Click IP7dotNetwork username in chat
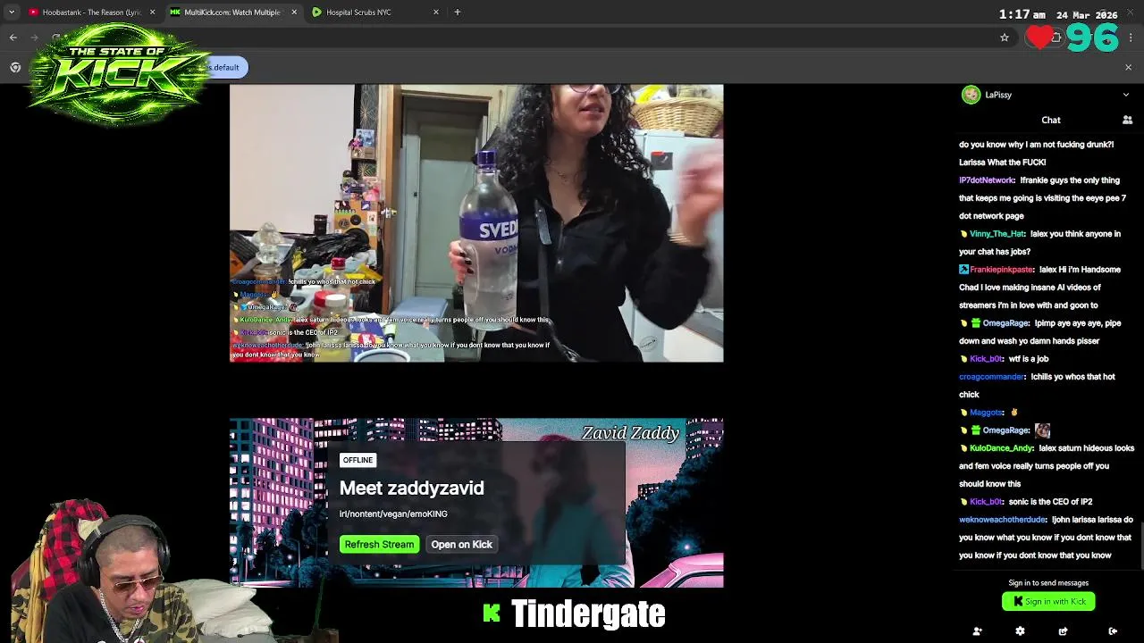 coord(987,180)
